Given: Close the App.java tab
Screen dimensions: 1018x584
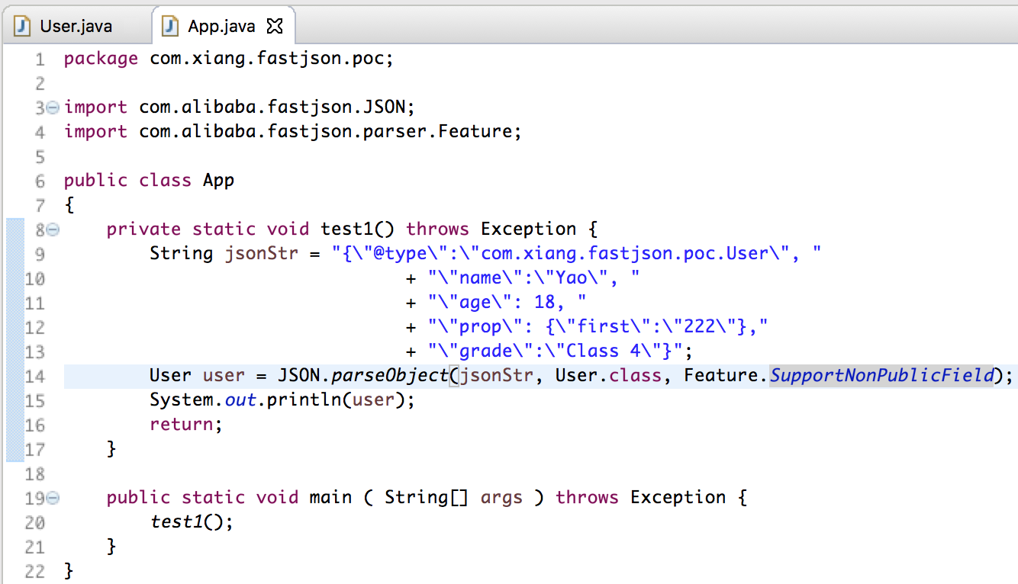Looking at the screenshot, I should [x=275, y=26].
